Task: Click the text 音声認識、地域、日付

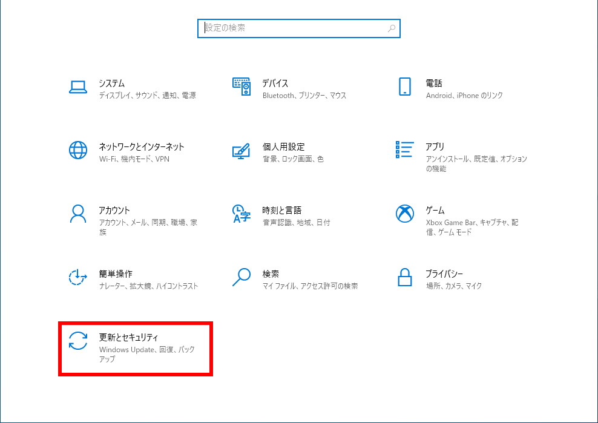Action: point(297,222)
